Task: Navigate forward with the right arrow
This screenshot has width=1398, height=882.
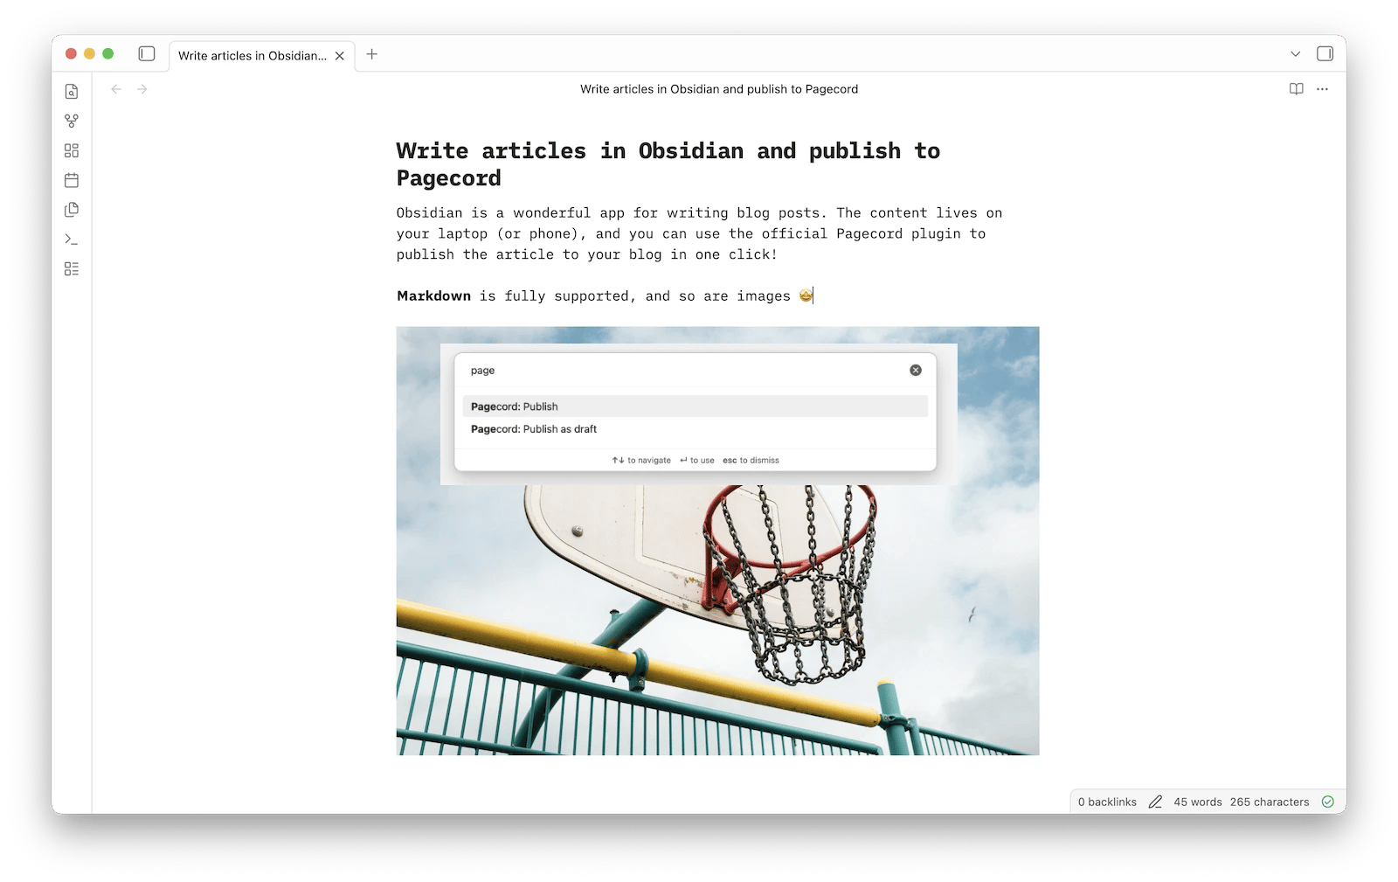Action: (142, 89)
